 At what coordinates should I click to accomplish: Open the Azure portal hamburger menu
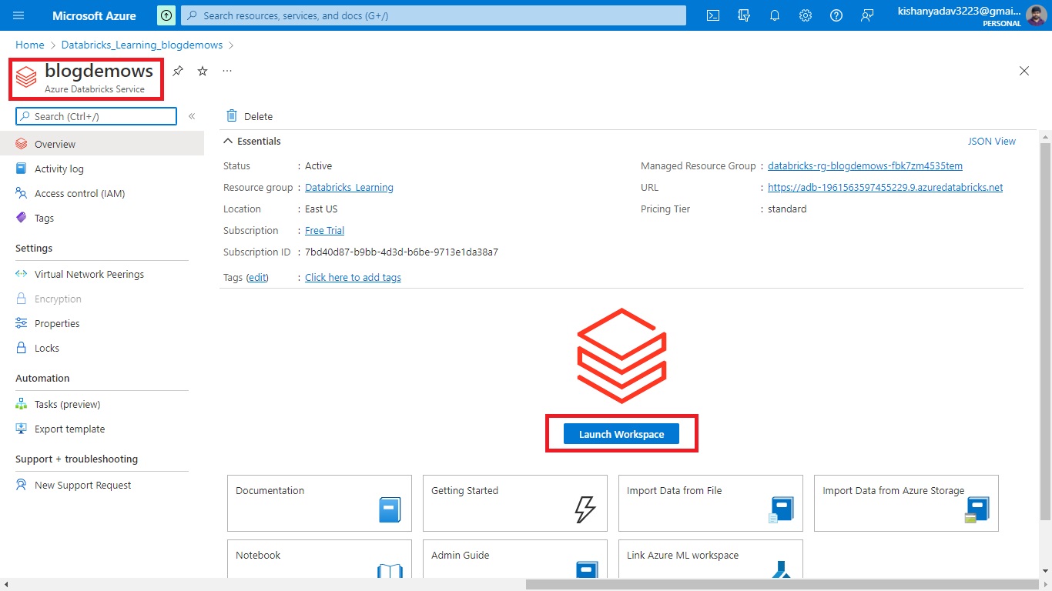[x=18, y=15]
